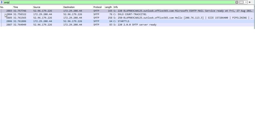Apply the display filter arrow button
Image resolution: width=255 pixels, height=132 pixels.
(x=241, y=2)
